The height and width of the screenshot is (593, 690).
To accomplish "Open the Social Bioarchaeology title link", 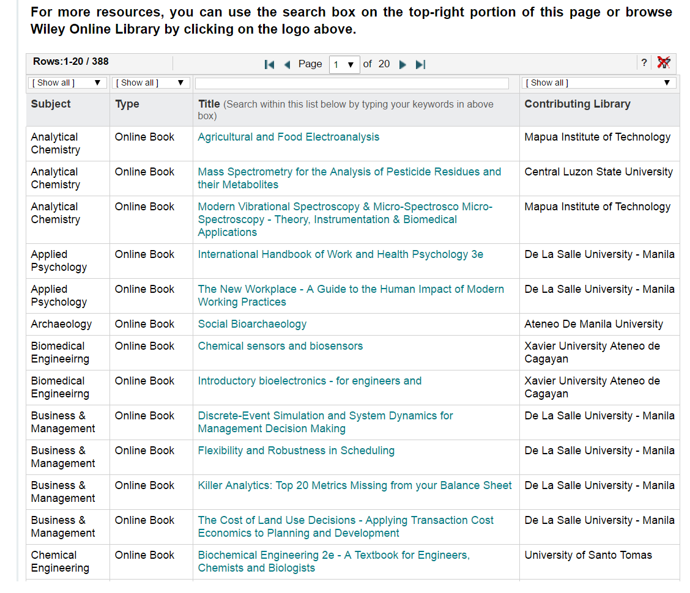I will (252, 323).
